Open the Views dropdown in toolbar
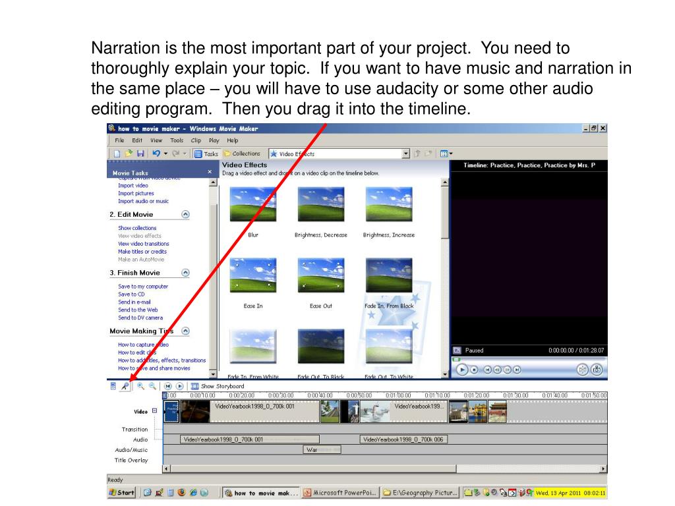This screenshot has height=506, width=675. point(446,154)
